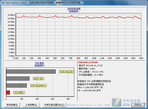Click the 16GB label on the x-axis

click(x=141, y=58)
